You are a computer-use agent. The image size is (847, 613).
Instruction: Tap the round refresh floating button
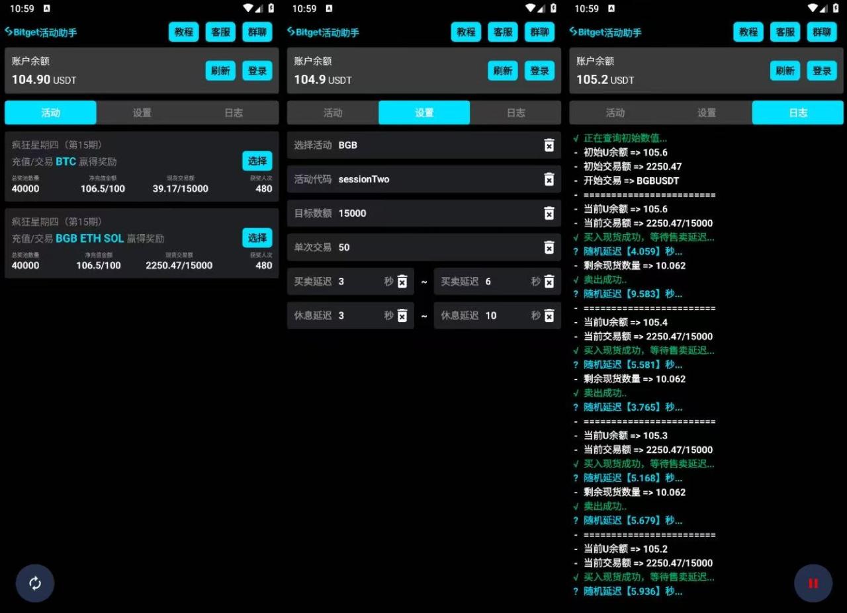click(35, 583)
